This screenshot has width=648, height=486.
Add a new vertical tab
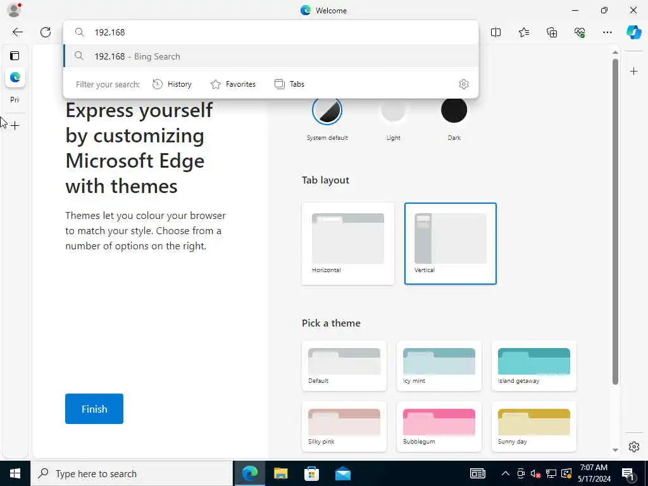[15, 125]
